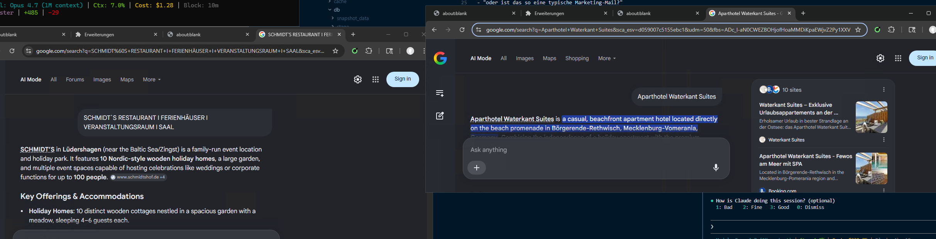Switch to All tab in left window

point(54,79)
